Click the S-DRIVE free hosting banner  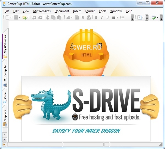click(x=86, y=105)
